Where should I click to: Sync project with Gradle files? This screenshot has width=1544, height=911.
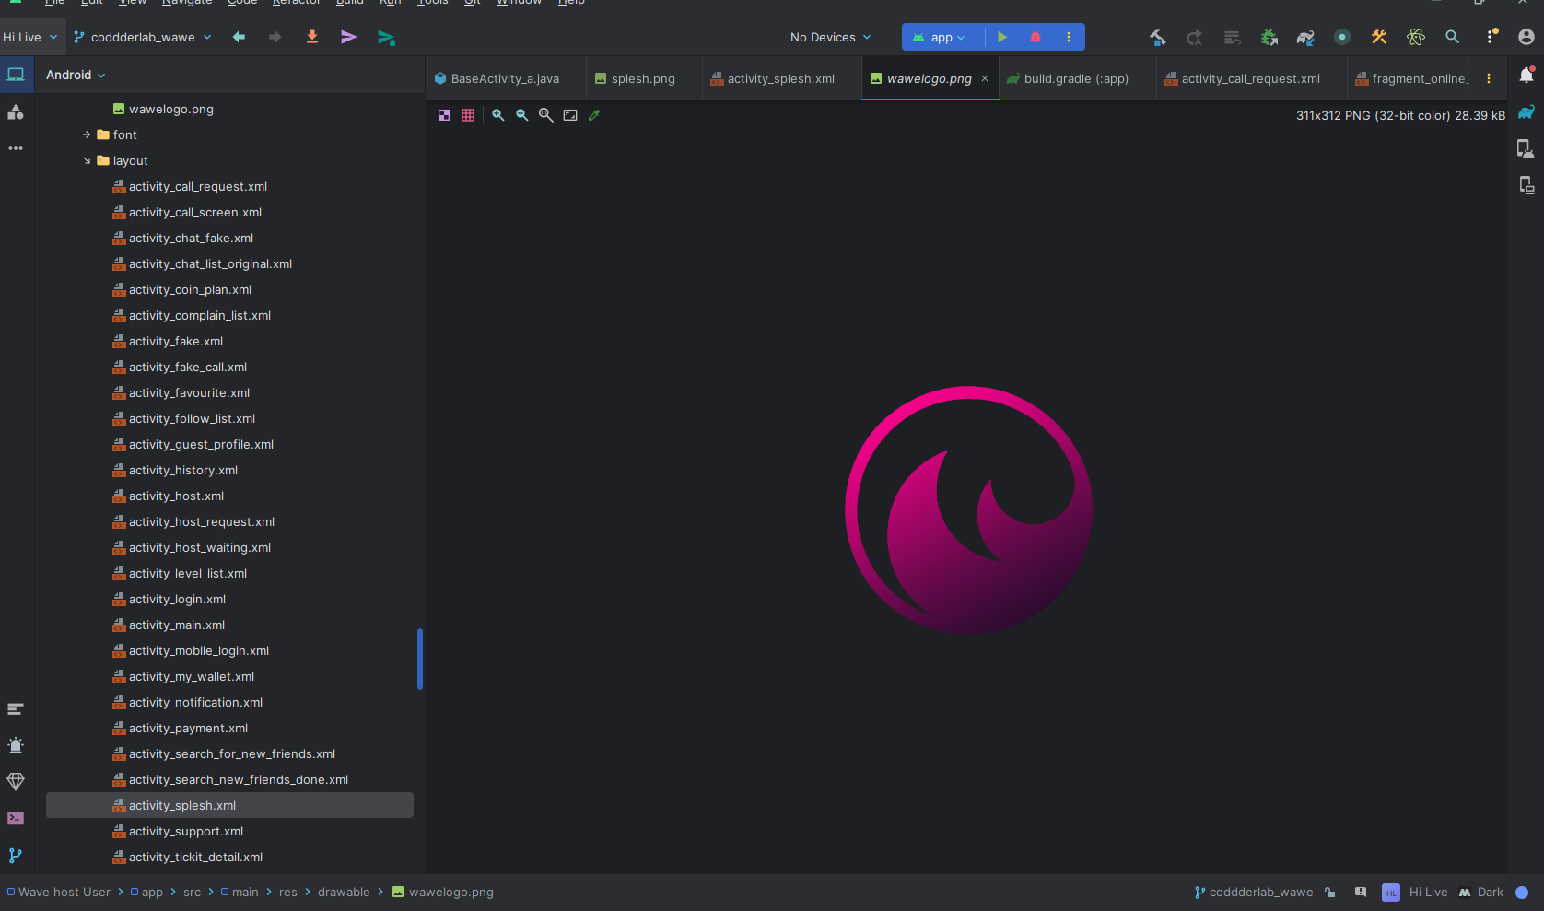tap(1305, 37)
